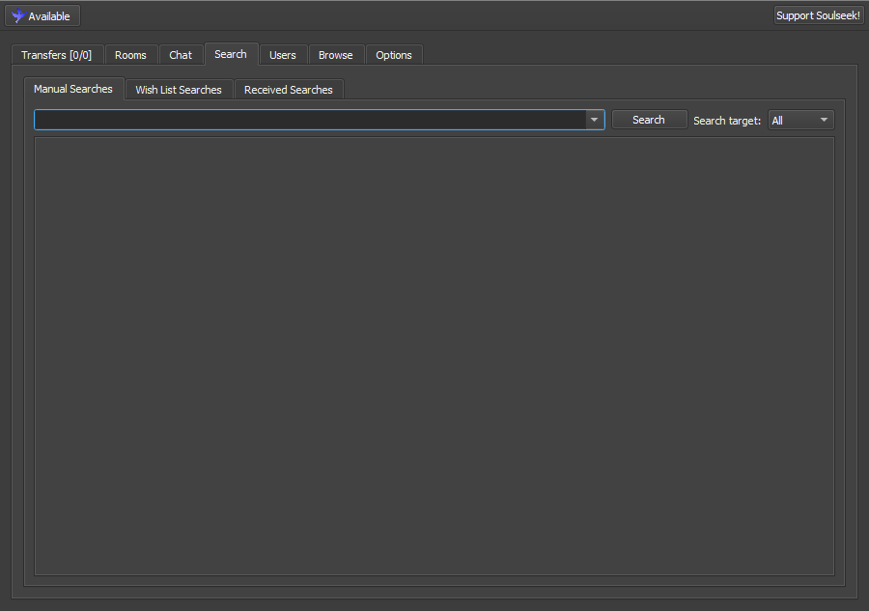Viewport: 869px width, 611px height.
Task: View the Received Searches sub-tab
Action: tap(289, 90)
